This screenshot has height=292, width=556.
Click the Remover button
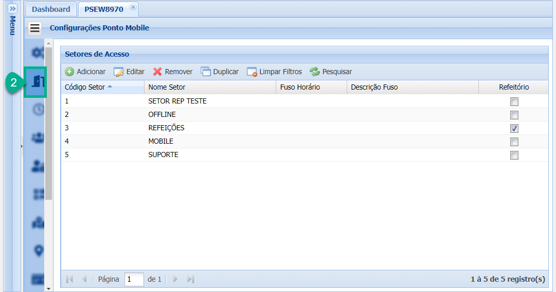[x=173, y=72]
